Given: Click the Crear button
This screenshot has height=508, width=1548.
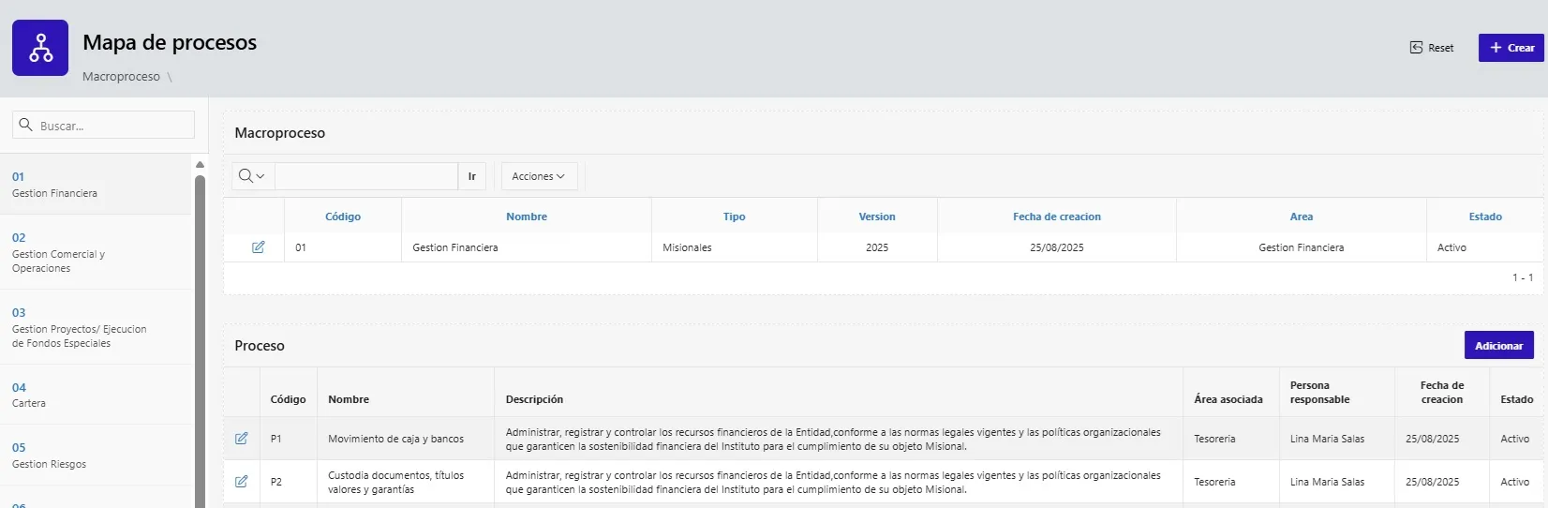Looking at the screenshot, I should tap(1511, 48).
